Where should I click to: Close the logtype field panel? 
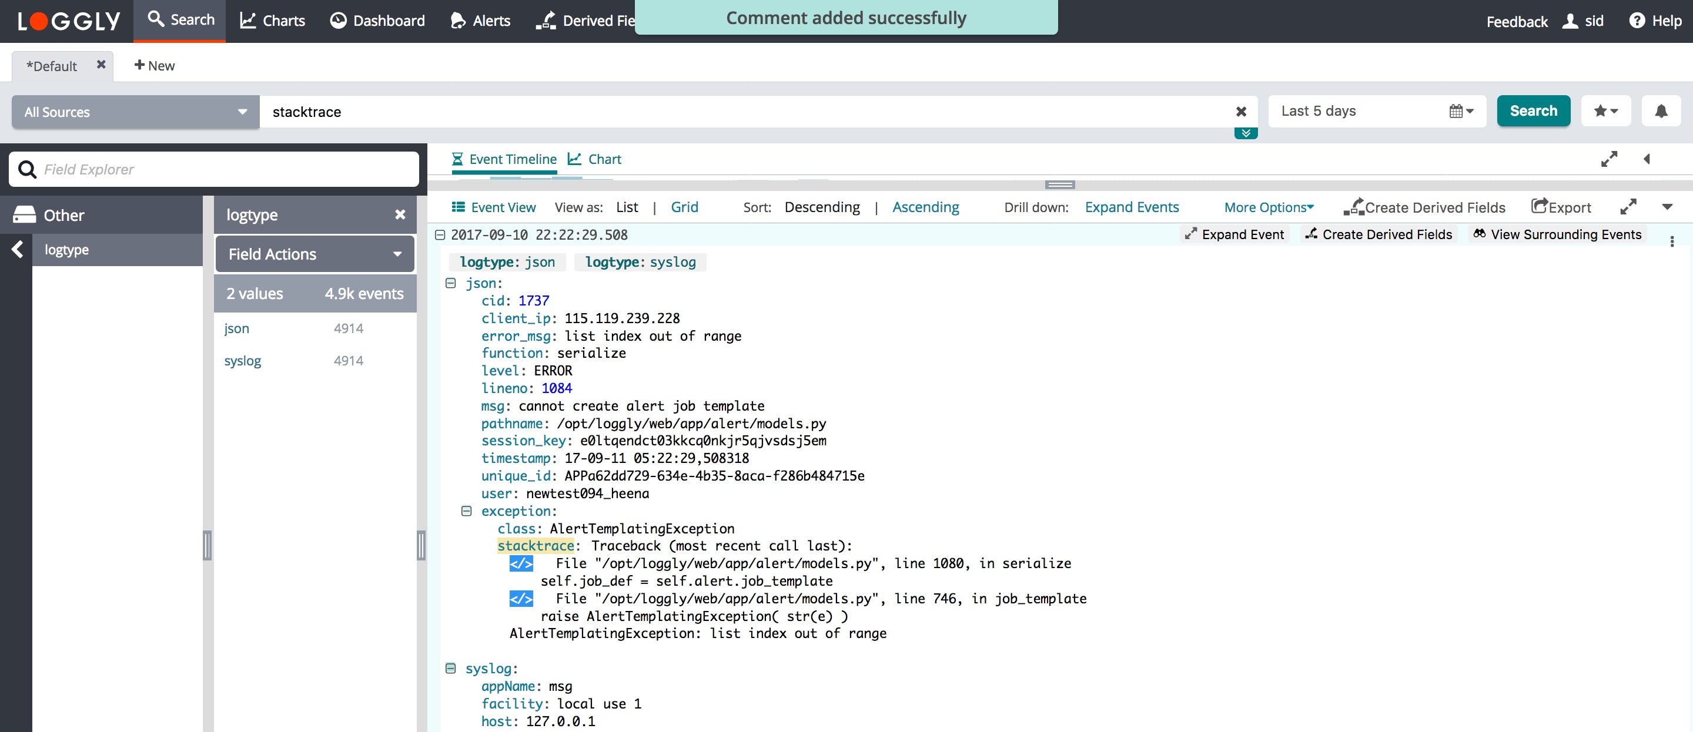(400, 215)
